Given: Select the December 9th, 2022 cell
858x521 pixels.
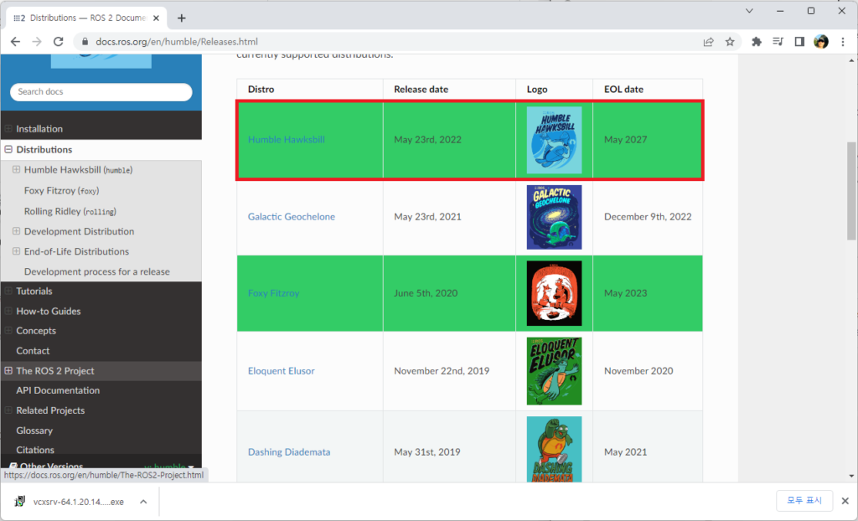Looking at the screenshot, I should pos(648,217).
